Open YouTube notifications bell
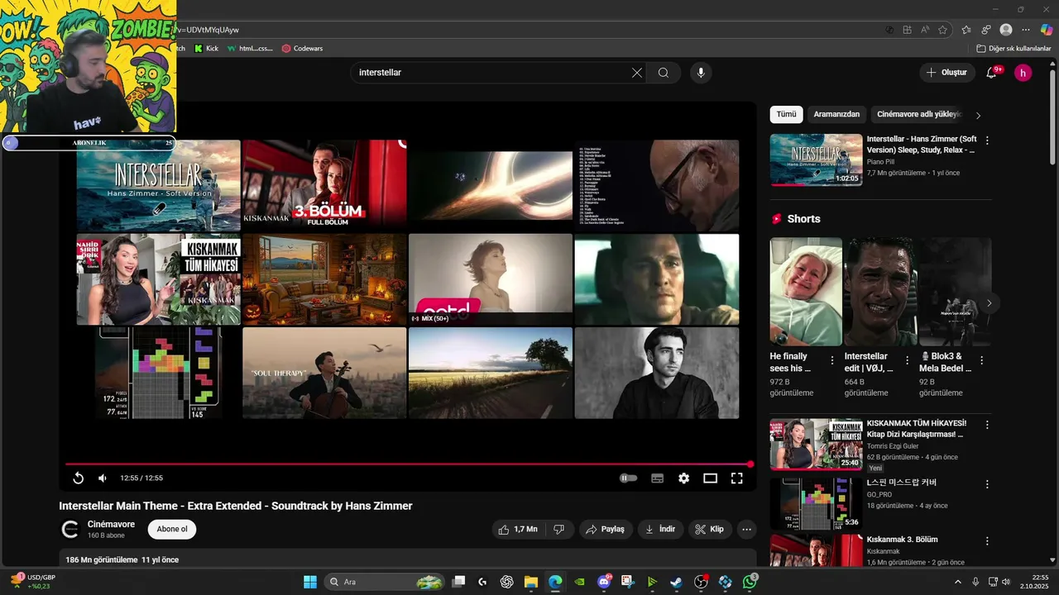The width and height of the screenshot is (1059, 595). [x=991, y=73]
